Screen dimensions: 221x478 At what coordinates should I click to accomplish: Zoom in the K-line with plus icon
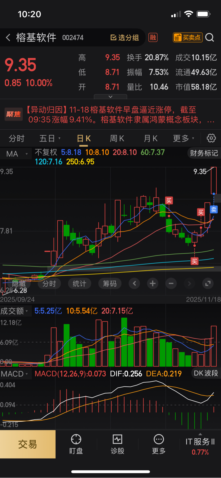coord(153,284)
